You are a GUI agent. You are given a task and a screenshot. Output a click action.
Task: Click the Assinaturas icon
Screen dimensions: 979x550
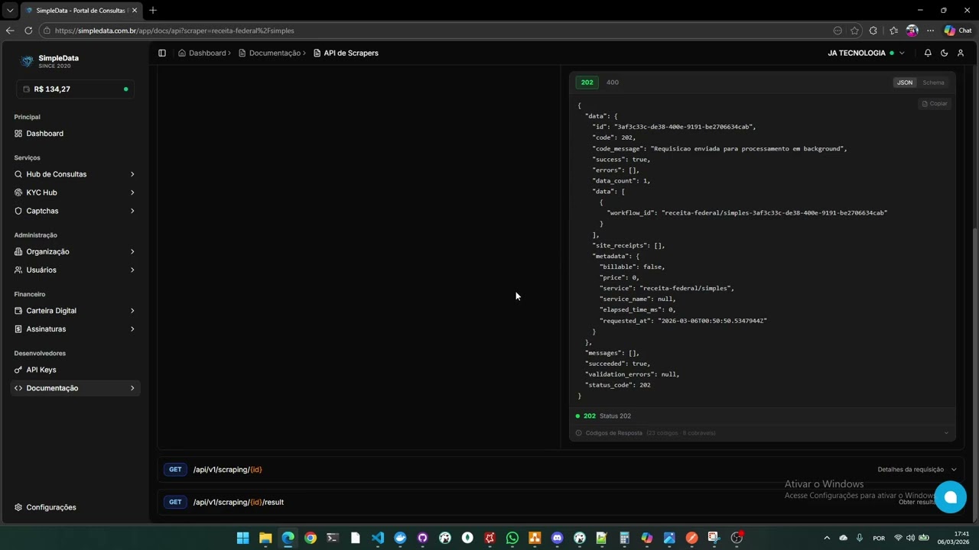click(x=18, y=329)
